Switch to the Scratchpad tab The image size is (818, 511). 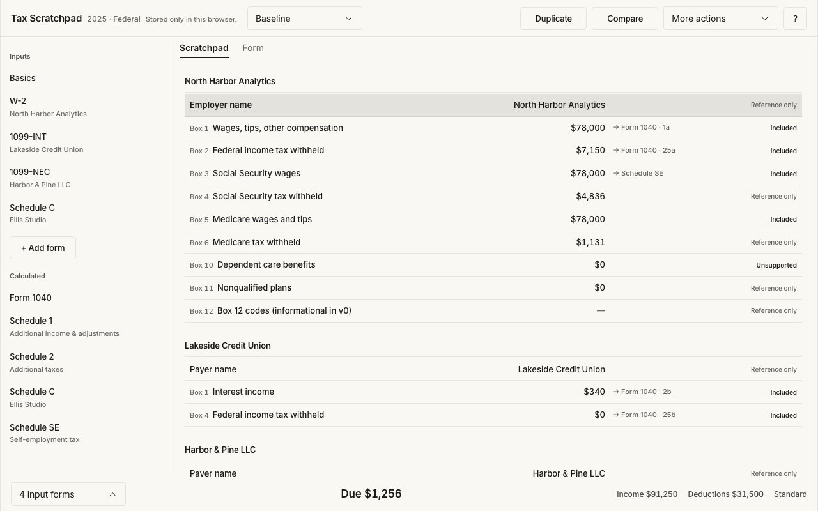click(x=204, y=49)
